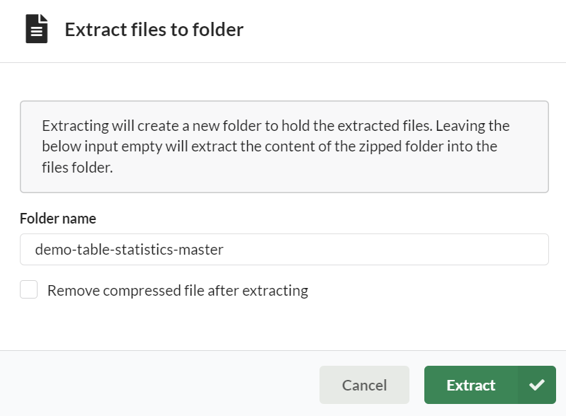Viewport: 566px width, 416px height.
Task: Click the word 'demo' in folder name input
Action: [x=51, y=249]
